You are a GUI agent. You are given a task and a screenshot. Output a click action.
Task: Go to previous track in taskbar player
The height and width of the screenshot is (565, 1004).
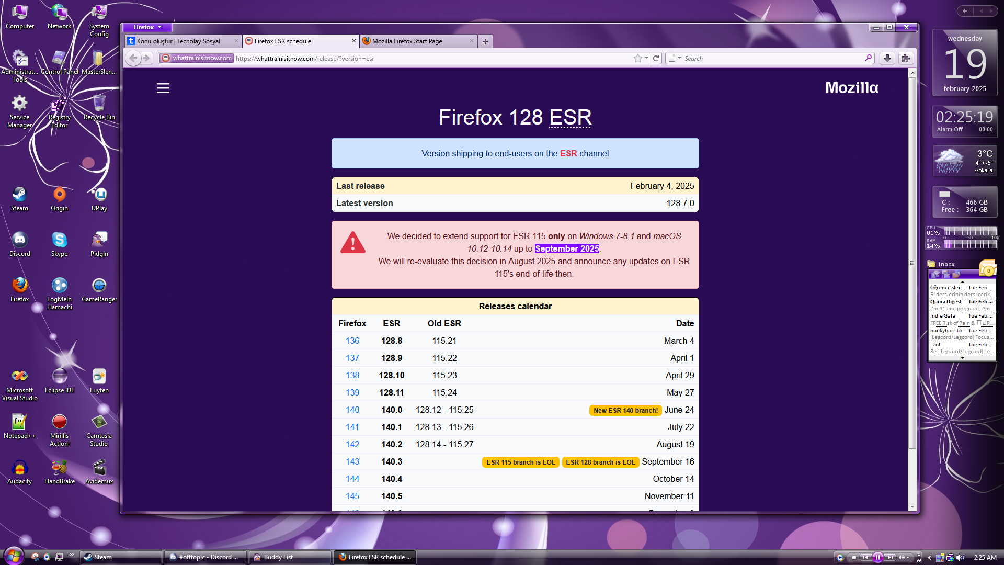click(x=865, y=557)
